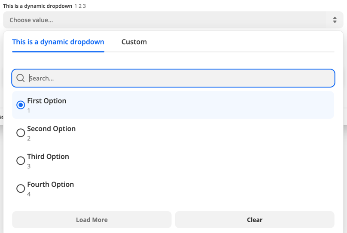The width and height of the screenshot is (347, 233).
Task: Open the This is a dynamic dropdown tab
Action: click(x=58, y=42)
